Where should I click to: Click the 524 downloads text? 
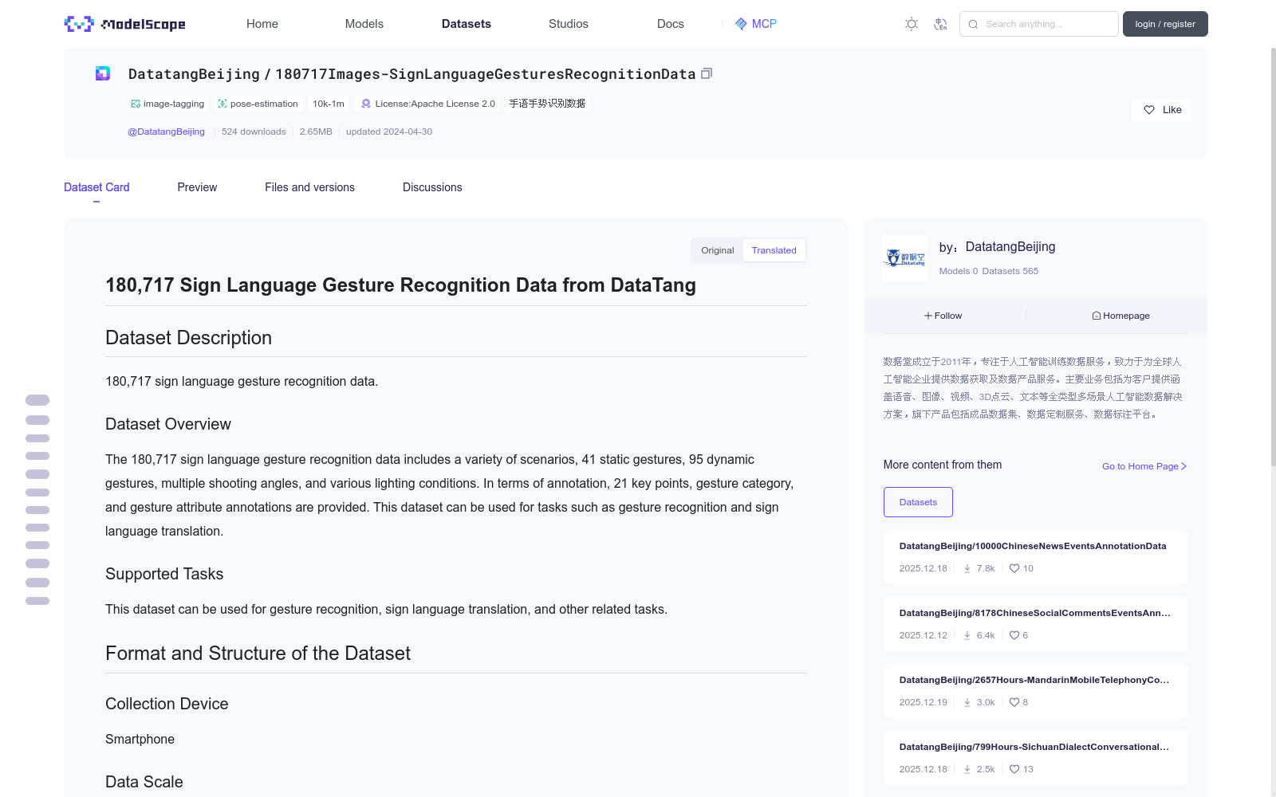click(x=254, y=132)
